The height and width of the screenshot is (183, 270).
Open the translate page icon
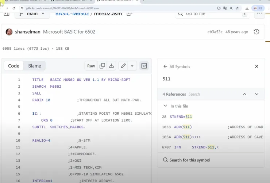point(225,8)
